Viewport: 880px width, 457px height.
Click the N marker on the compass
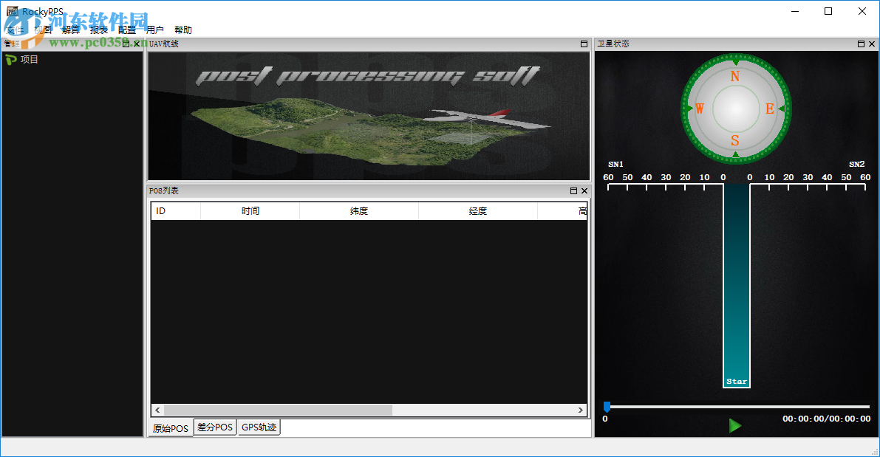coord(735,76)
